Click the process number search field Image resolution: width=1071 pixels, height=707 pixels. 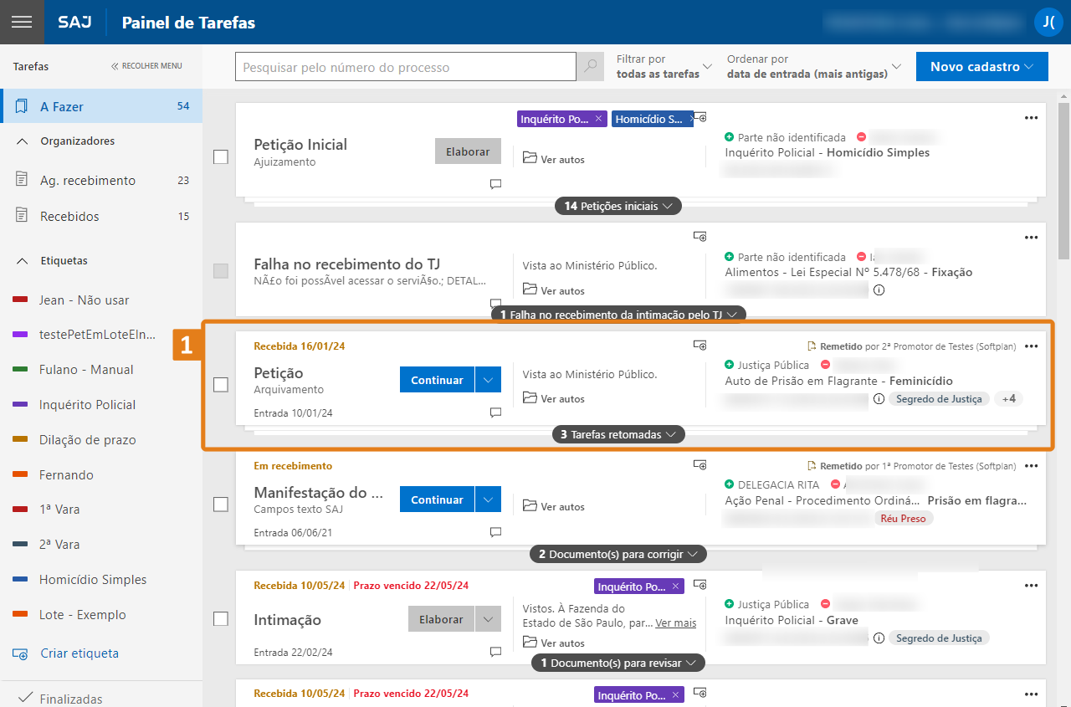coord(405,67)
